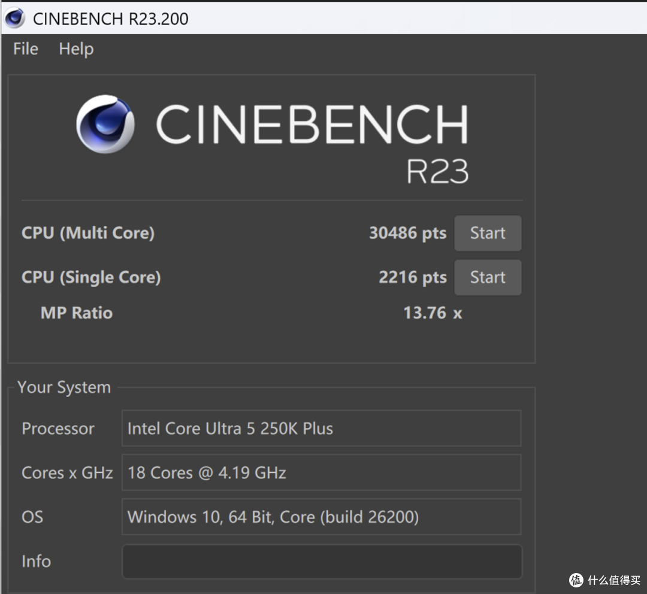Start the CPU Multi Core test
Image resolution: width=647 pixels, height=594 pixels.
click(488, 233)
